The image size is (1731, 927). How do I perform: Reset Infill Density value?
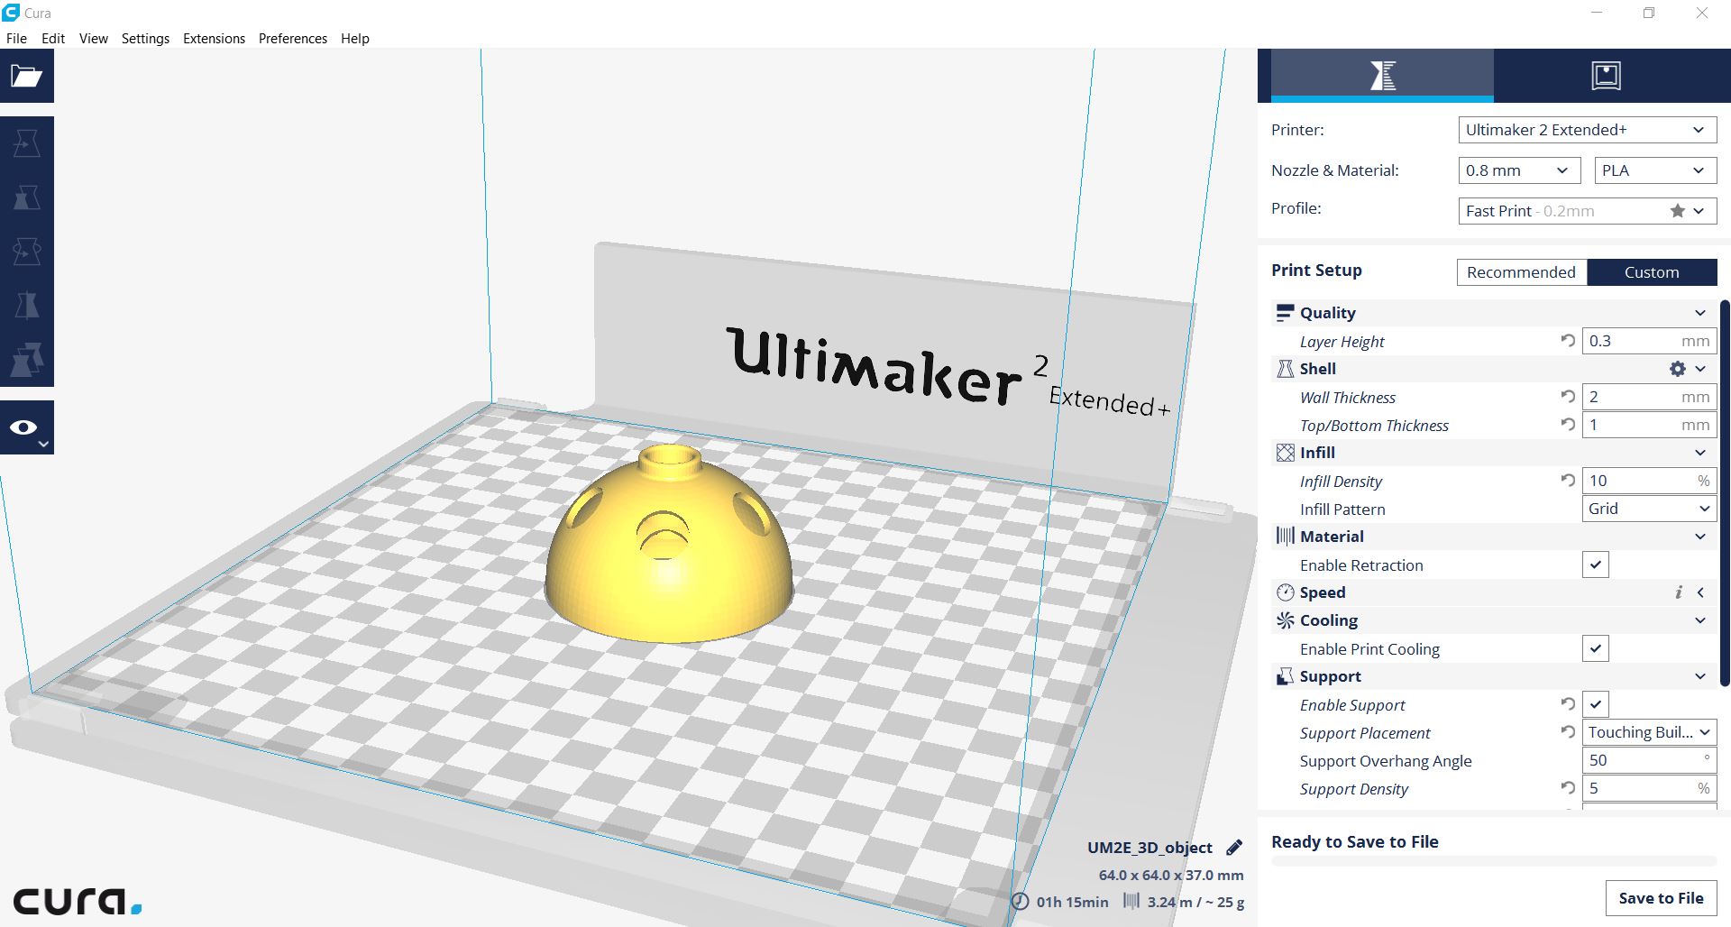point(1568,481)
